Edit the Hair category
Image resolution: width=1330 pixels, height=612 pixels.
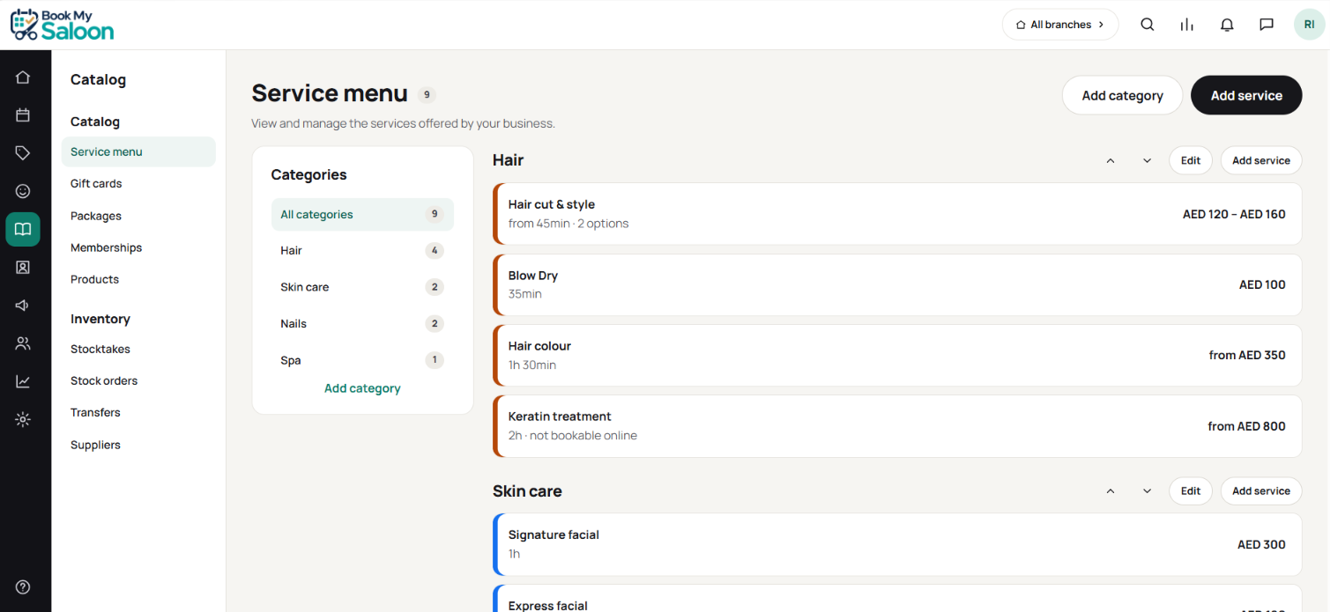(1191, 160)
